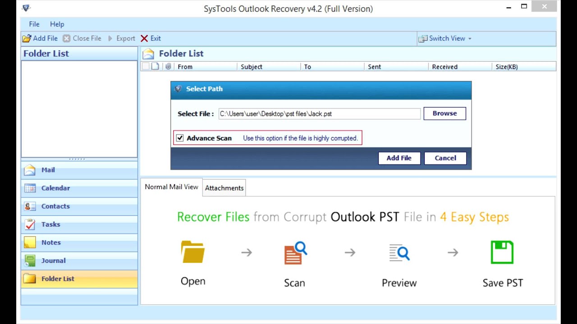Select Journal in navigation pane
577x324 pixels.
tap(79, 261)
